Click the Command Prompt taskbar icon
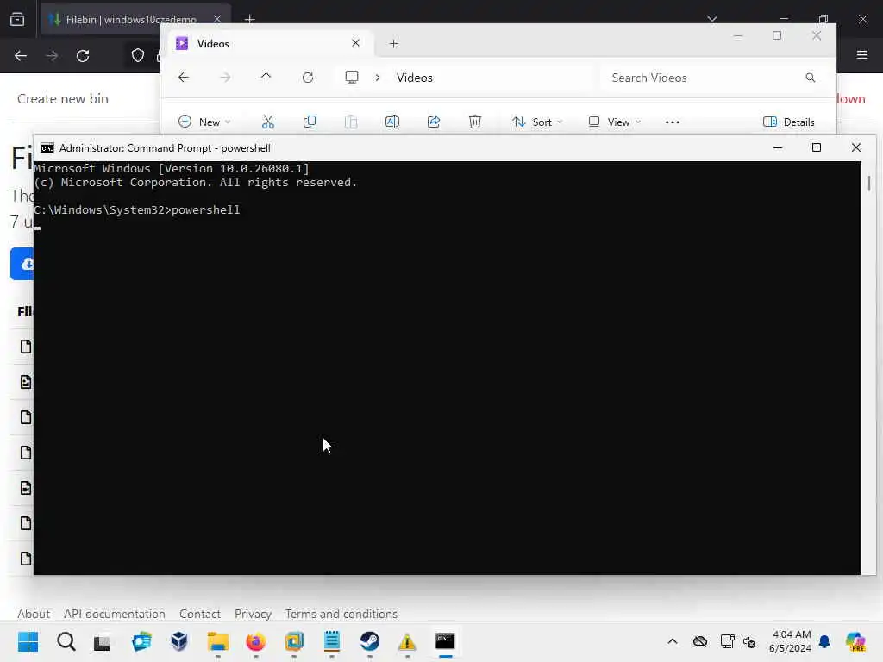The height and width of the screenshot is (662, 883). point(445,641)
